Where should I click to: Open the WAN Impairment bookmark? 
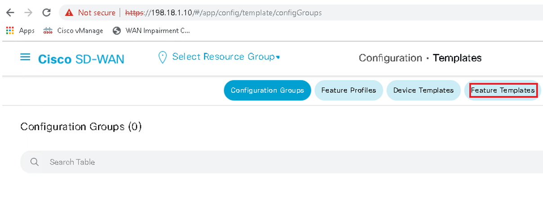coord(151,31)
